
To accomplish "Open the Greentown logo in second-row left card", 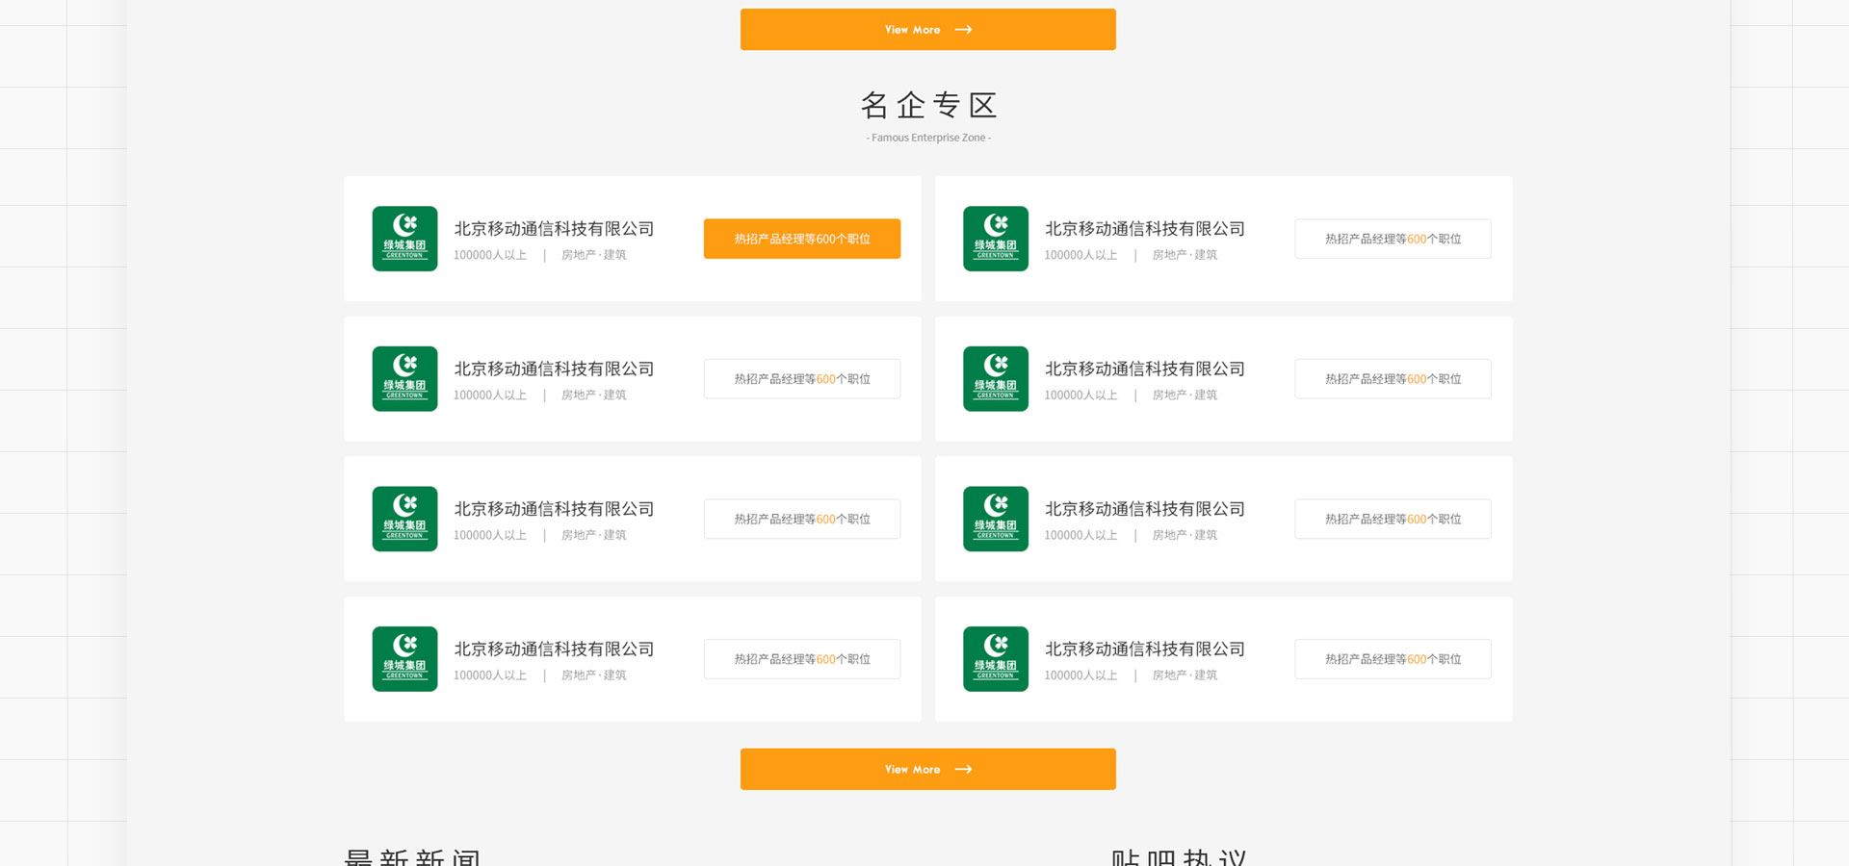I will pyautogui.click(x=404, y=379).
